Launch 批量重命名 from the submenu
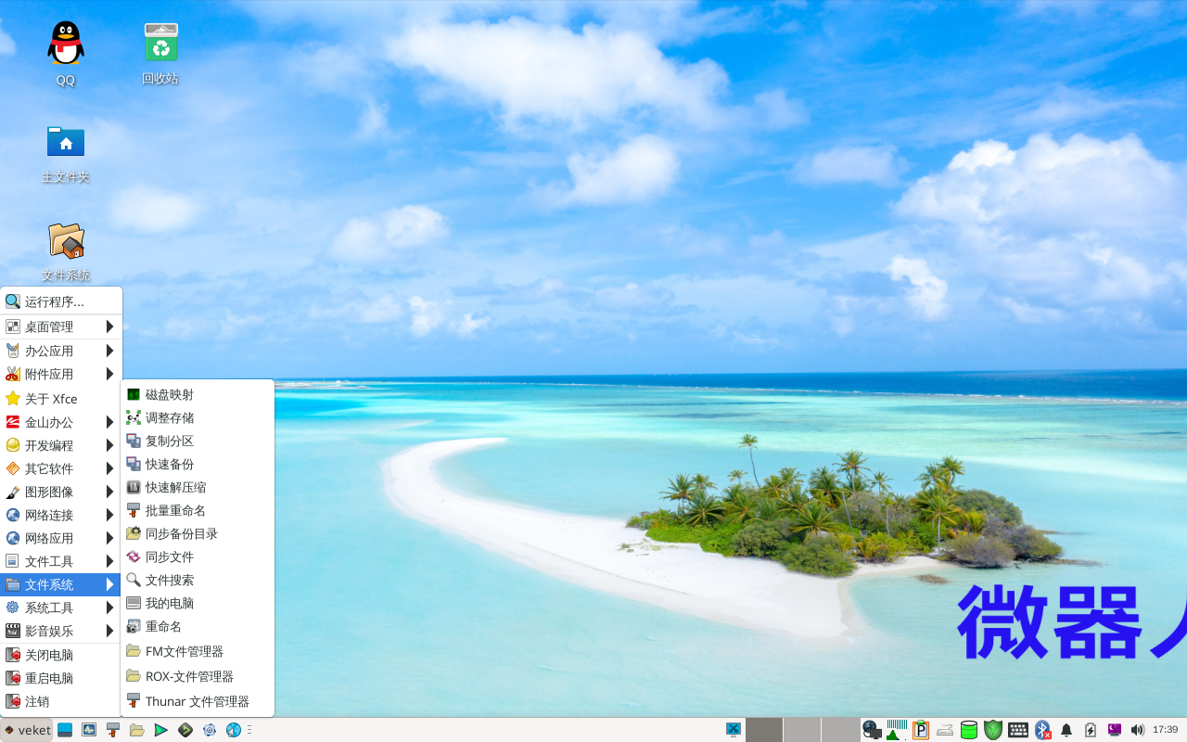This screenshot has width=1187, height=742. pyautogui.click(x=198, y=510)
